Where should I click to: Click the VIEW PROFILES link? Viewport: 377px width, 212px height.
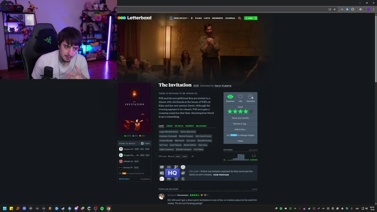[x=221, y=175]
